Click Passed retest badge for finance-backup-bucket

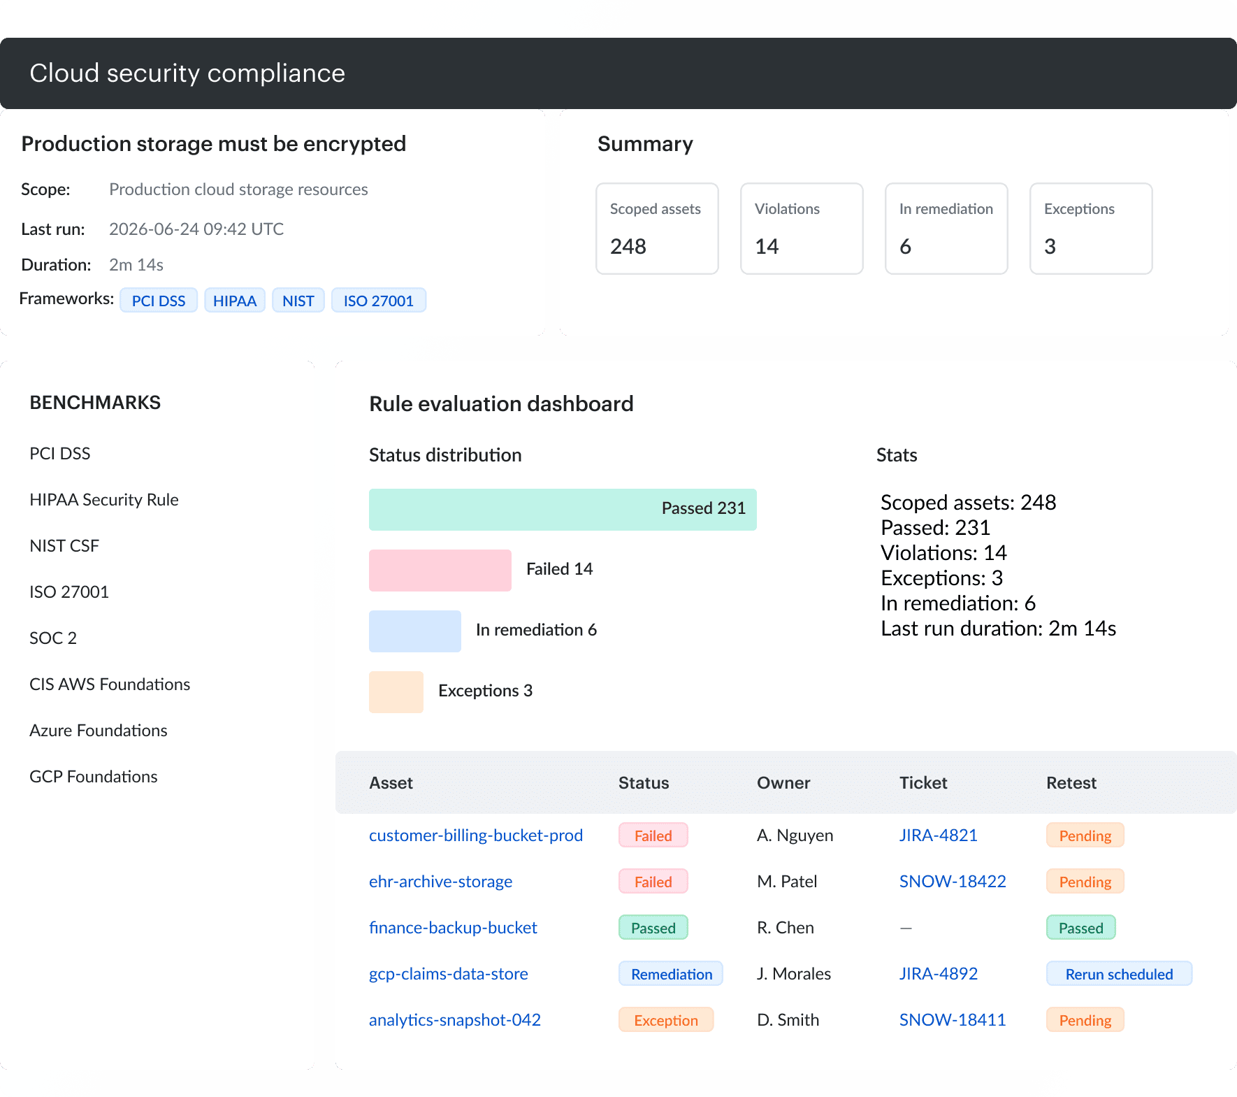click(1081, 928)
